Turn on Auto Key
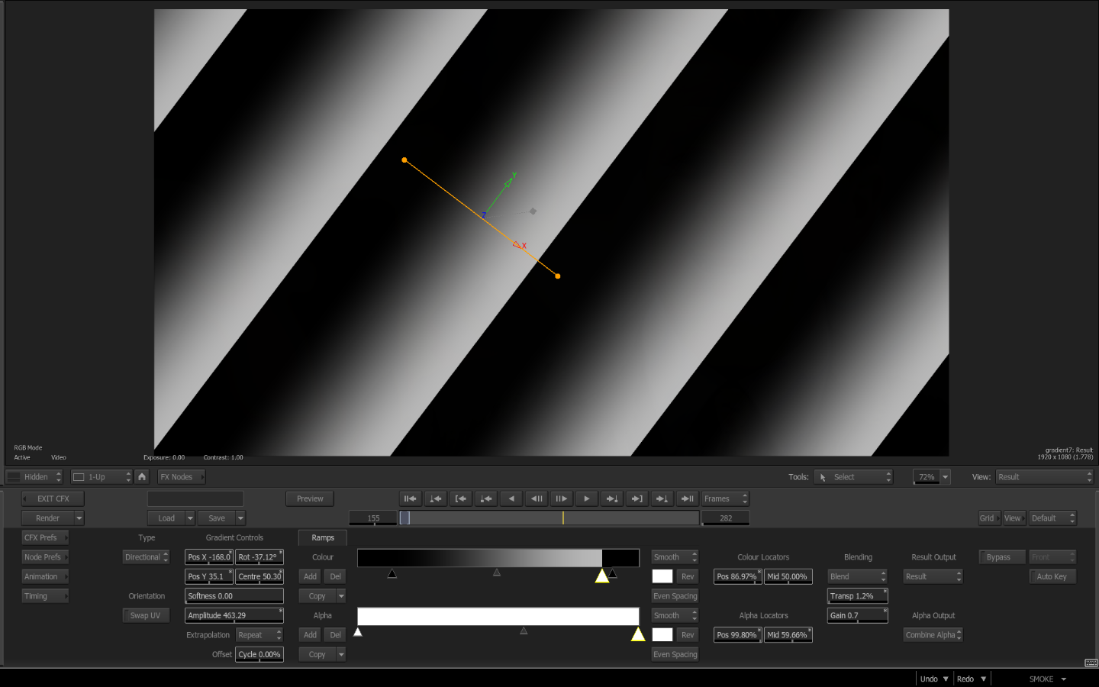 [x=1052, y=577]
